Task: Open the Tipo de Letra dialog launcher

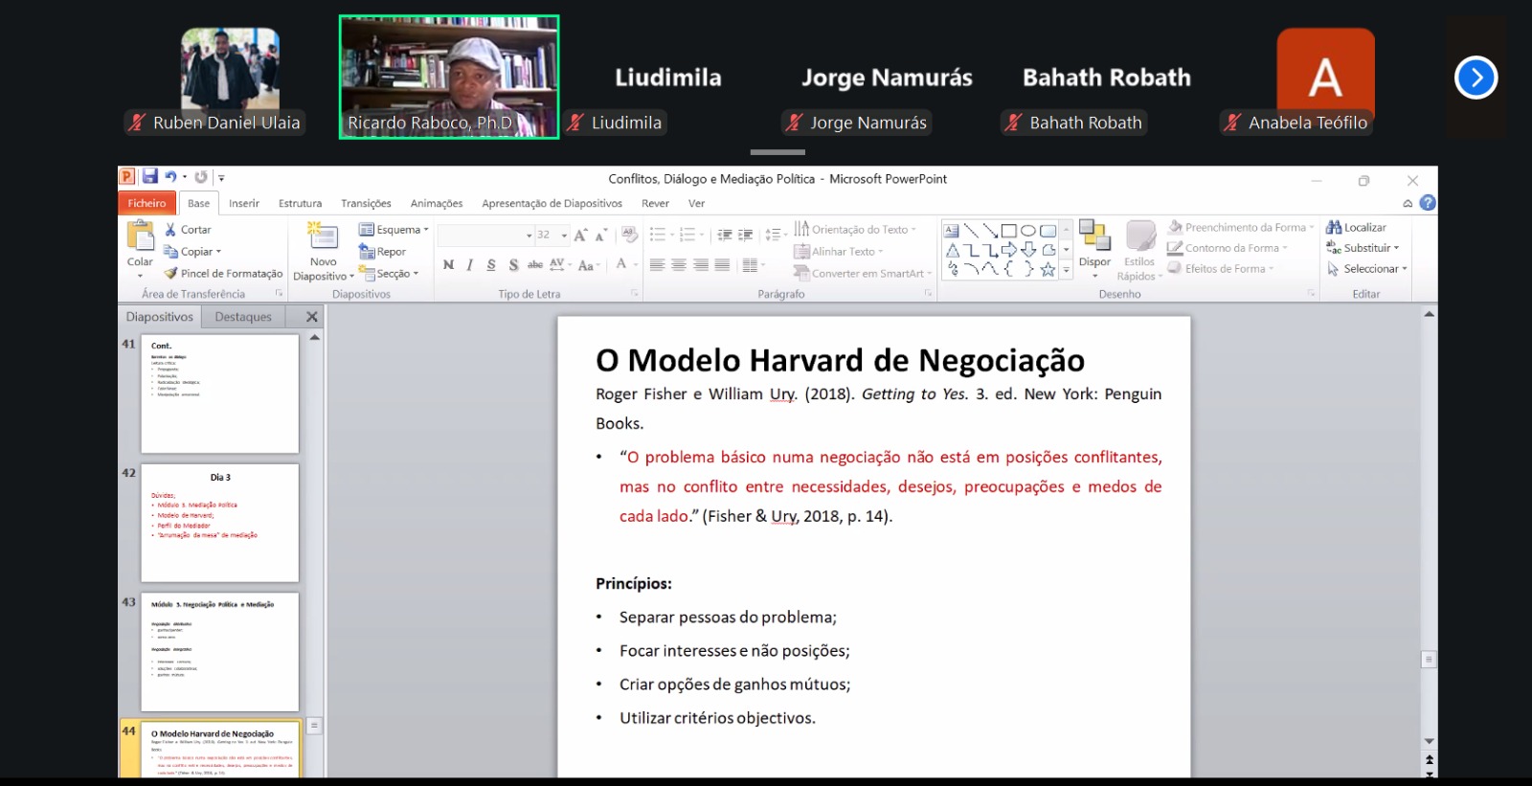Action: pyautogui.click(x=634, y=294)
